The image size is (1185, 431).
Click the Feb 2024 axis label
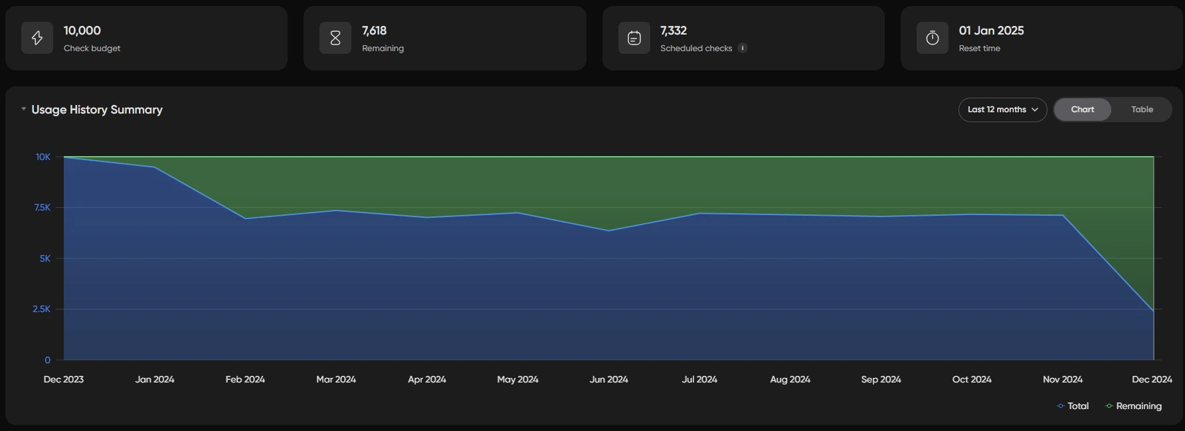(245, 379)
